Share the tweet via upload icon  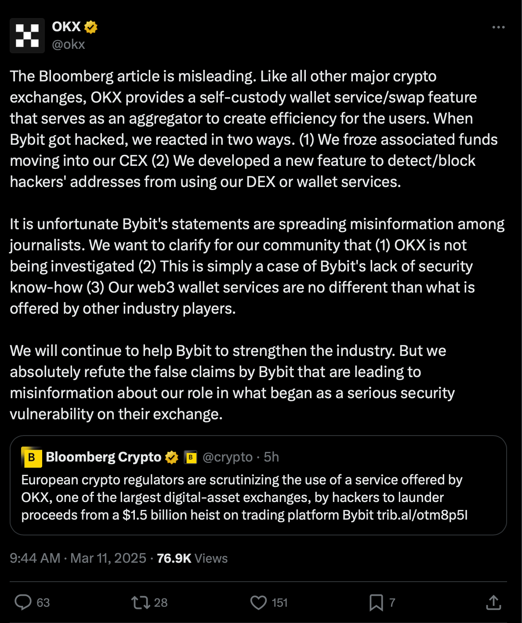click(493, 602)
